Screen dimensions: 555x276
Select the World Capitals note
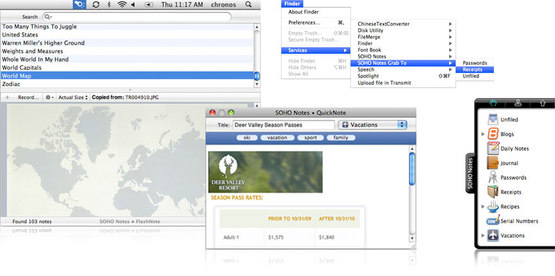point(127,67)
